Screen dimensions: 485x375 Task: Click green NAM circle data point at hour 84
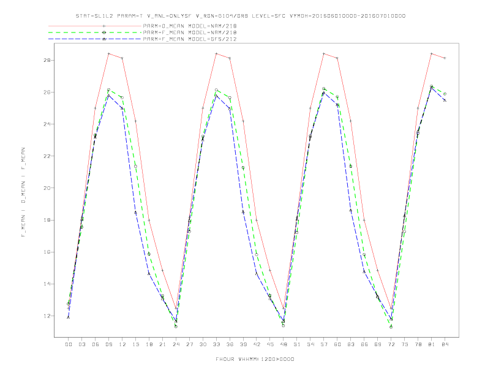pyautogui.click(x=445, y=94)
